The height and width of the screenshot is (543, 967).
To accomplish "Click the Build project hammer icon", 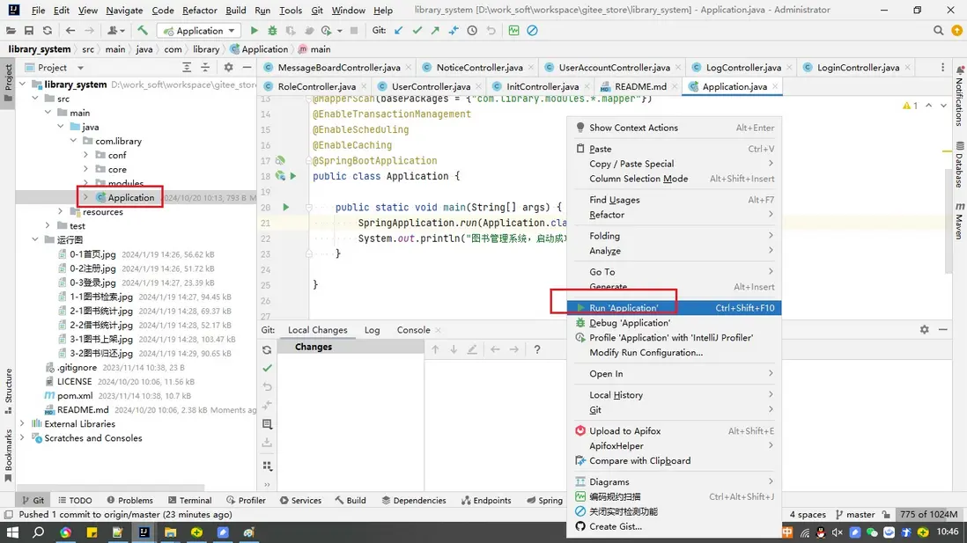I will 143,31.
